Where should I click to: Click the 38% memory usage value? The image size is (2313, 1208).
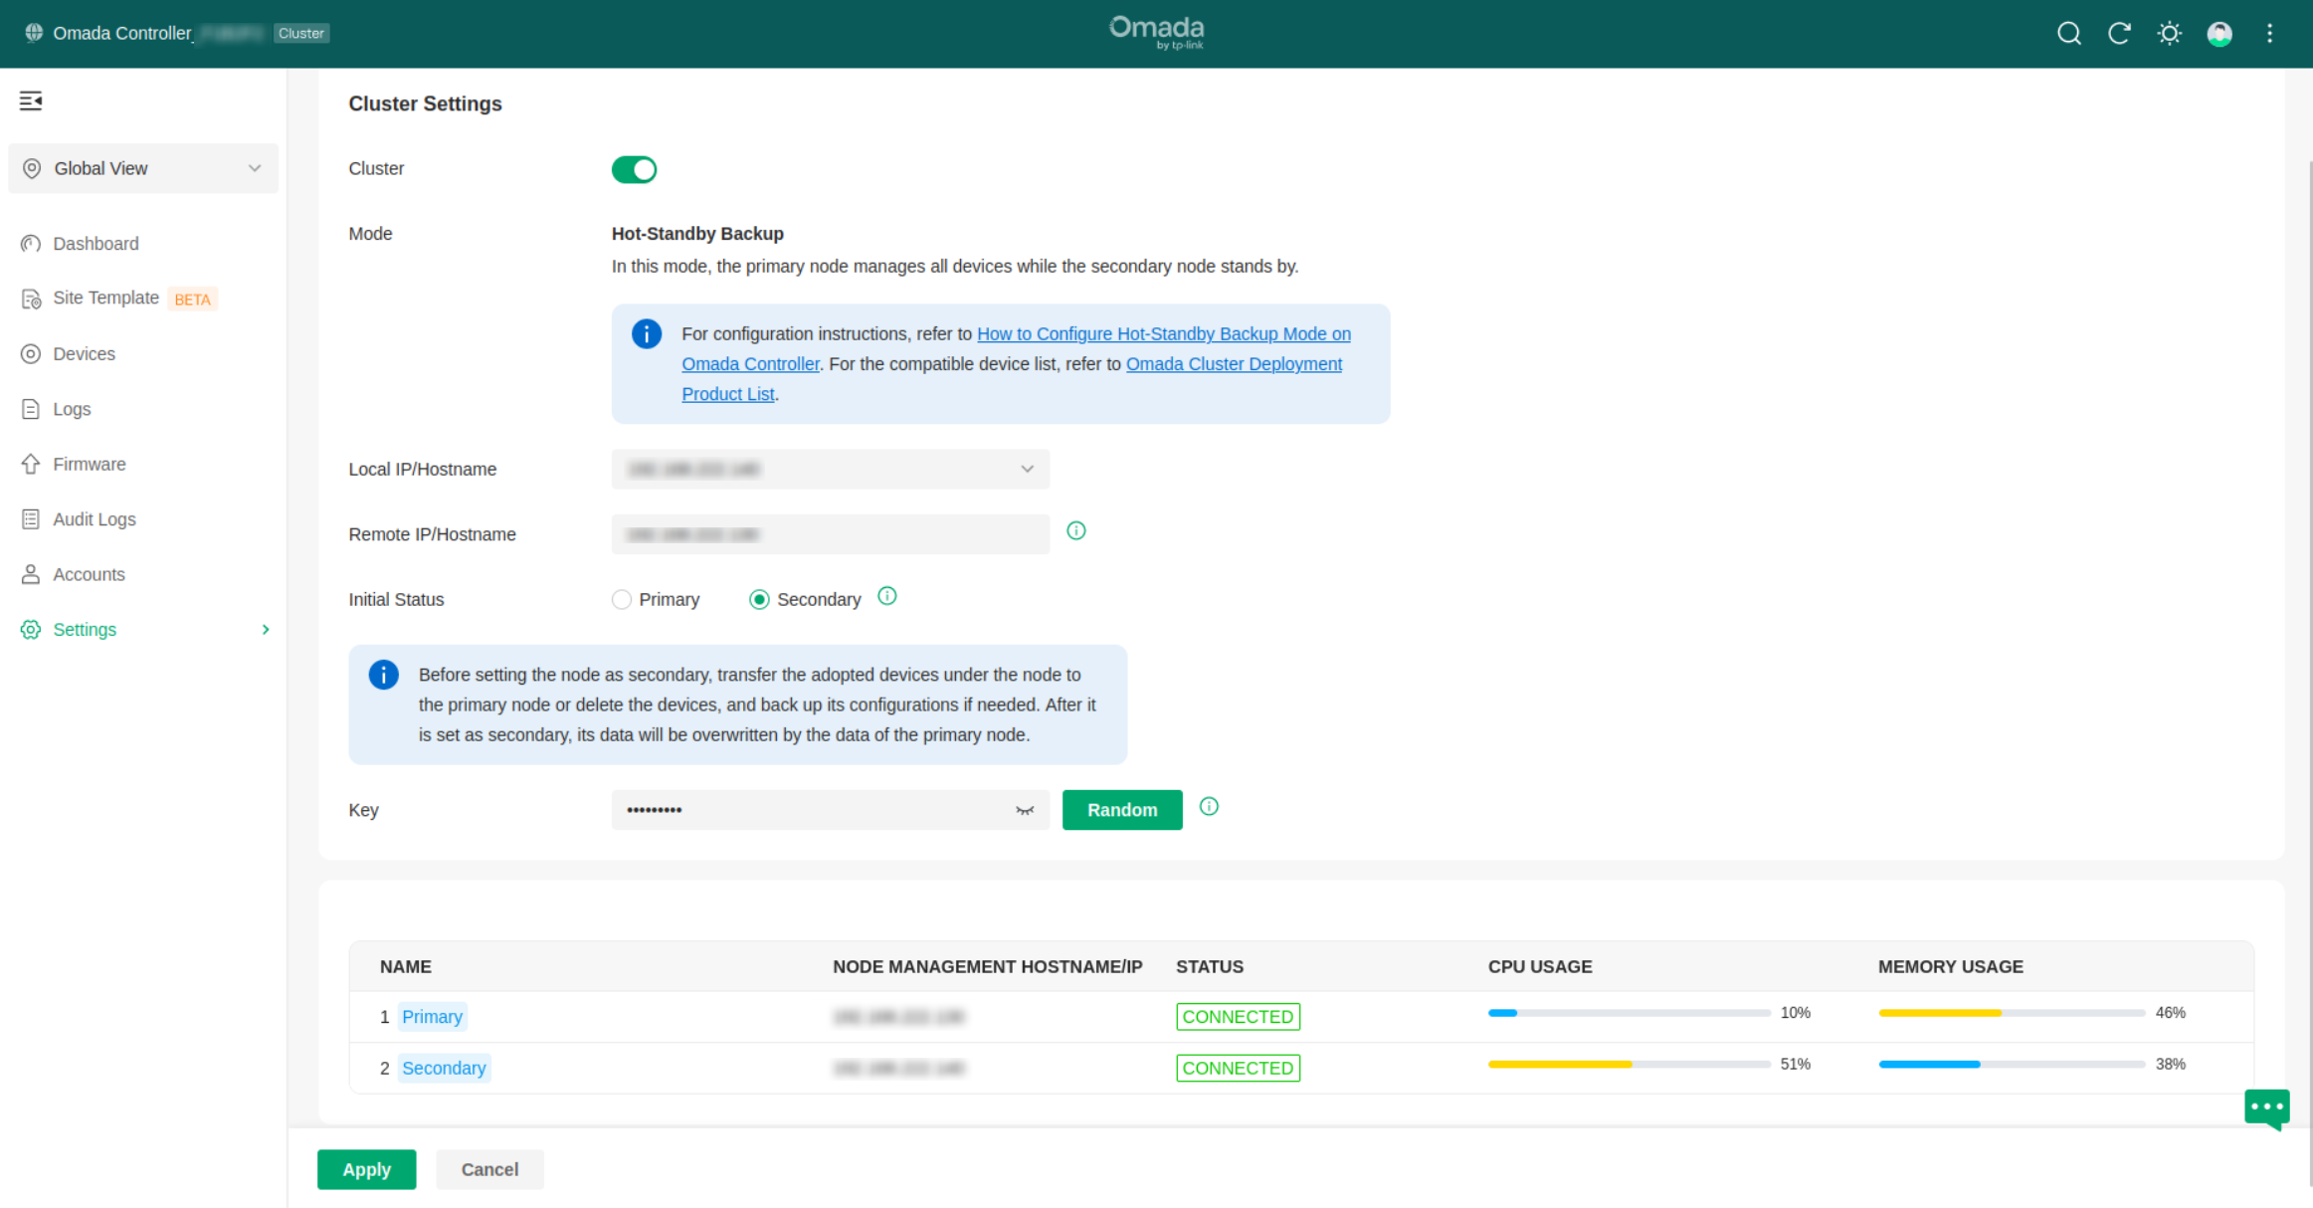tap(2171, 1065)
